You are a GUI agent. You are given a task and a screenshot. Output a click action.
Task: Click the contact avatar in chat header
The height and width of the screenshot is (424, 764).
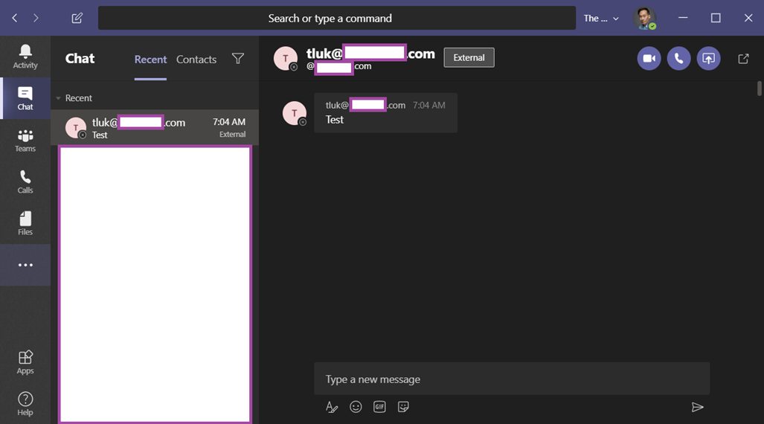pyautogui.click(x=286, y=59)
